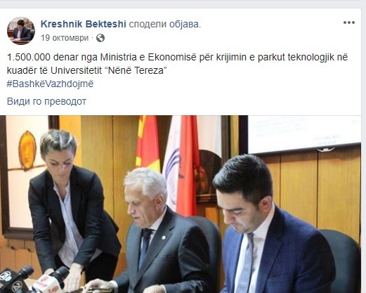Open Kreshnik Bekteshi's round profile picture

21,31
